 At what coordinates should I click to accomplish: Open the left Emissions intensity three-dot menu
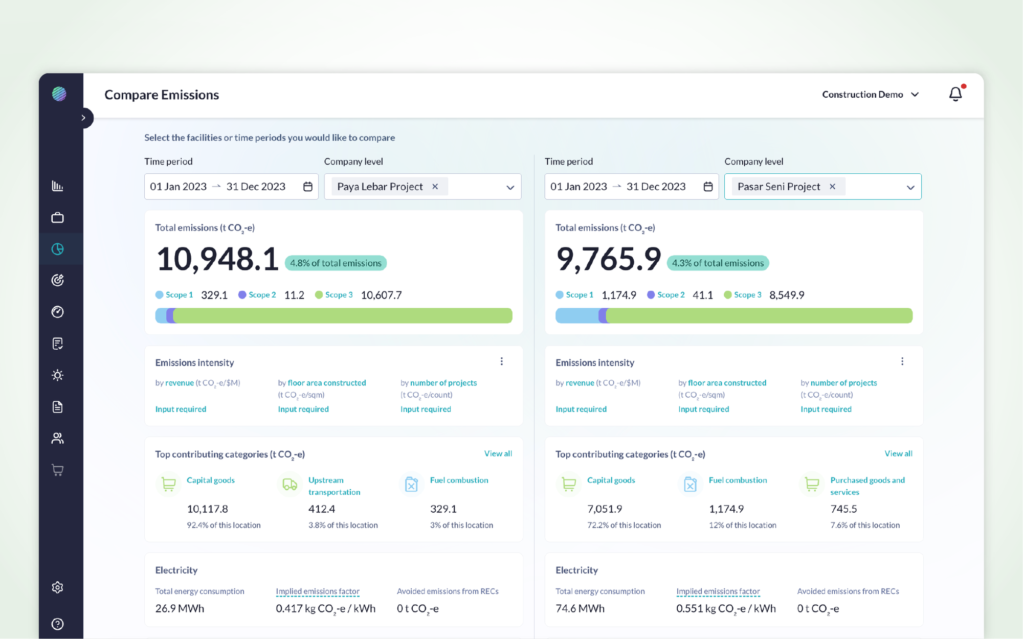click(502, 361)
